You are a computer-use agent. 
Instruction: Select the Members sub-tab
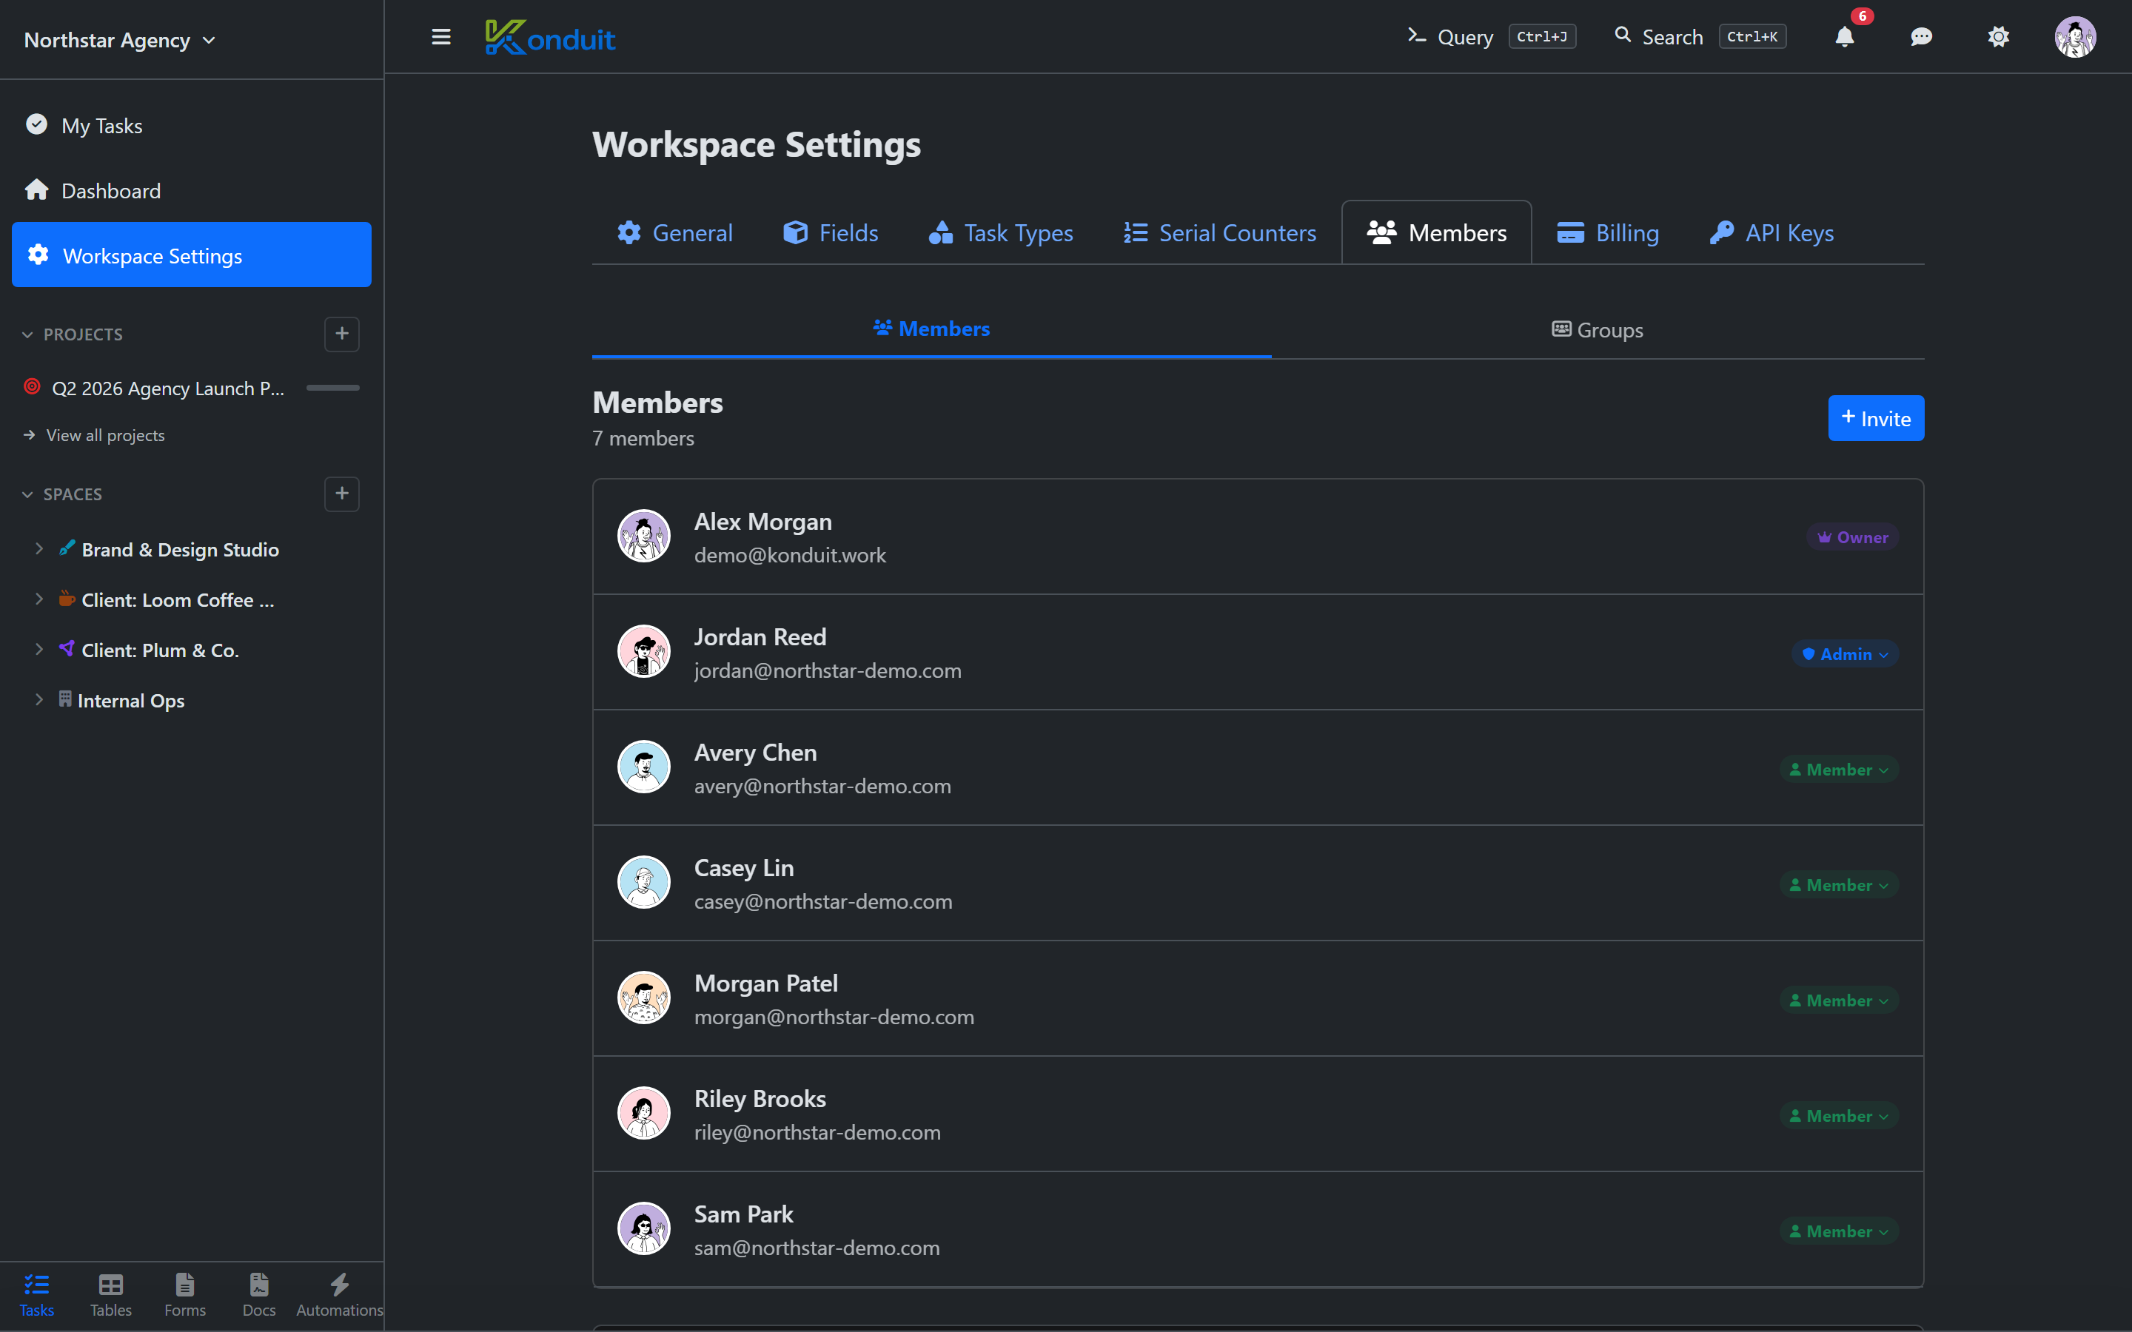pos(931,329)
